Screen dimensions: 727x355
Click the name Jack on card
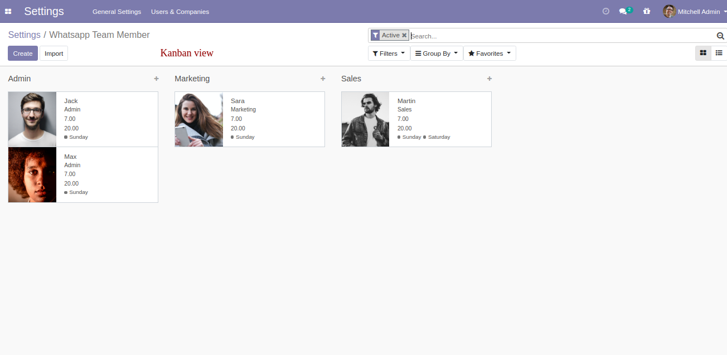point(71,101)
